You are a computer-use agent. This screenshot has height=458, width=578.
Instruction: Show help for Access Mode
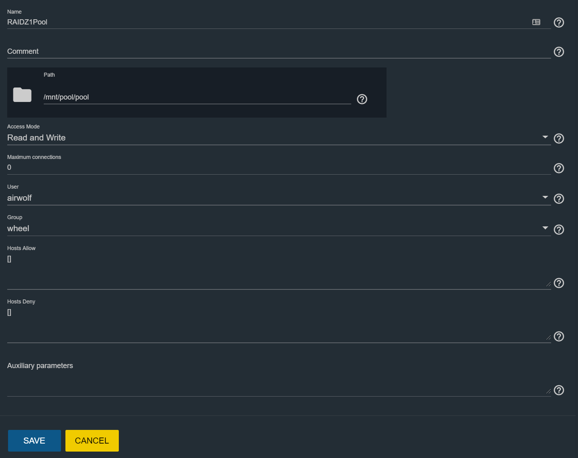coord(559,138)
